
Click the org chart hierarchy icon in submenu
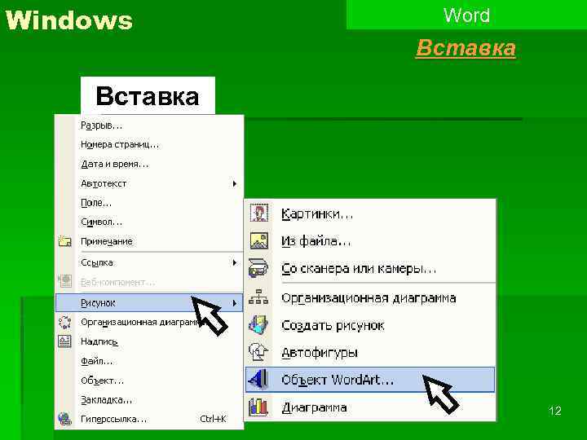pyautogui.click(x=258, y=298)
